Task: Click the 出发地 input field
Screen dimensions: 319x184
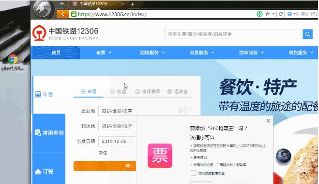Action: [141, 111]
